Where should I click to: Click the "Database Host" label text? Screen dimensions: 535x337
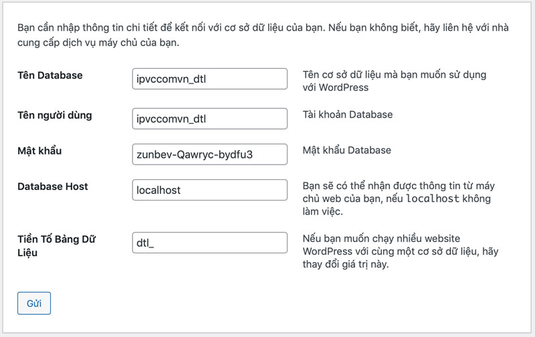coord(53,186)
